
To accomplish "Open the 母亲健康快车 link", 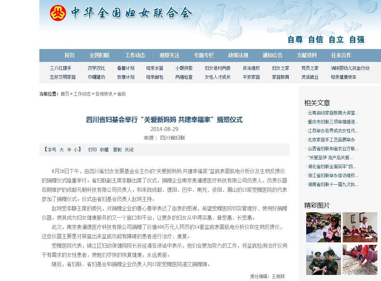I will point(344,77).
